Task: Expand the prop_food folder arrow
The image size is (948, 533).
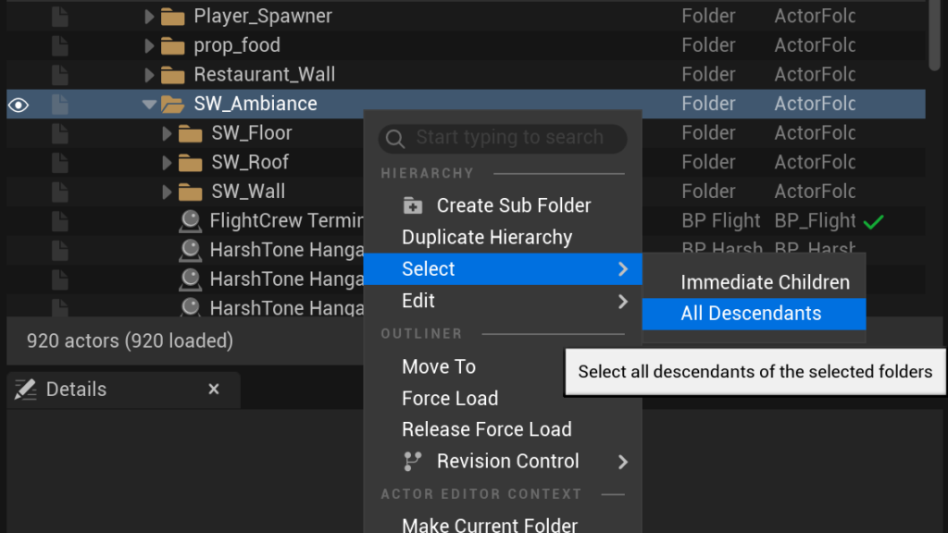Action: (150, 45)
